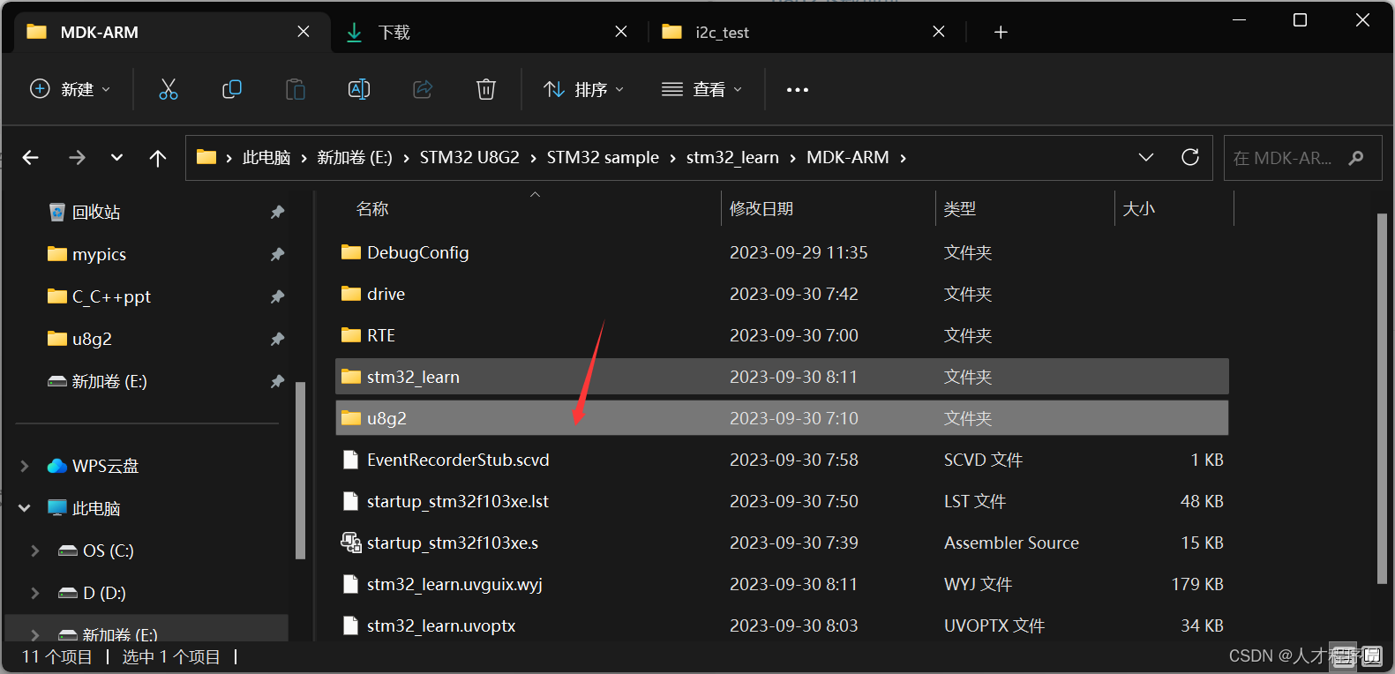Screen dimensions: 1395x674
Task: Unpin u8g2 from quick access
Action: point(277,339)
